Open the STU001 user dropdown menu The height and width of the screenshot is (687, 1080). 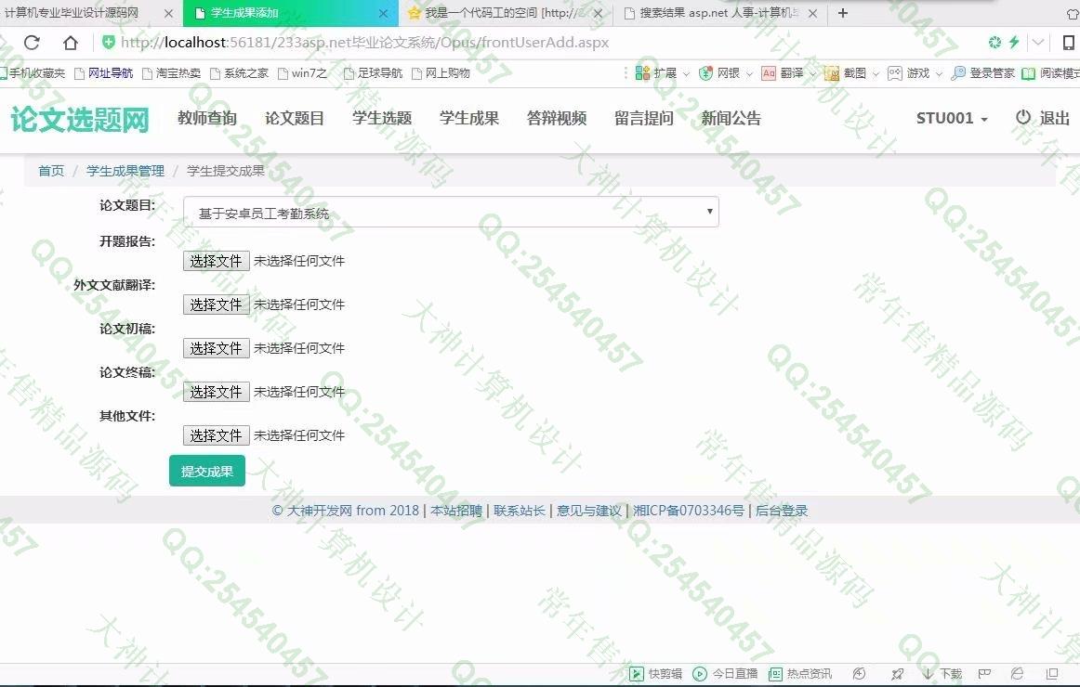(952, 118)
